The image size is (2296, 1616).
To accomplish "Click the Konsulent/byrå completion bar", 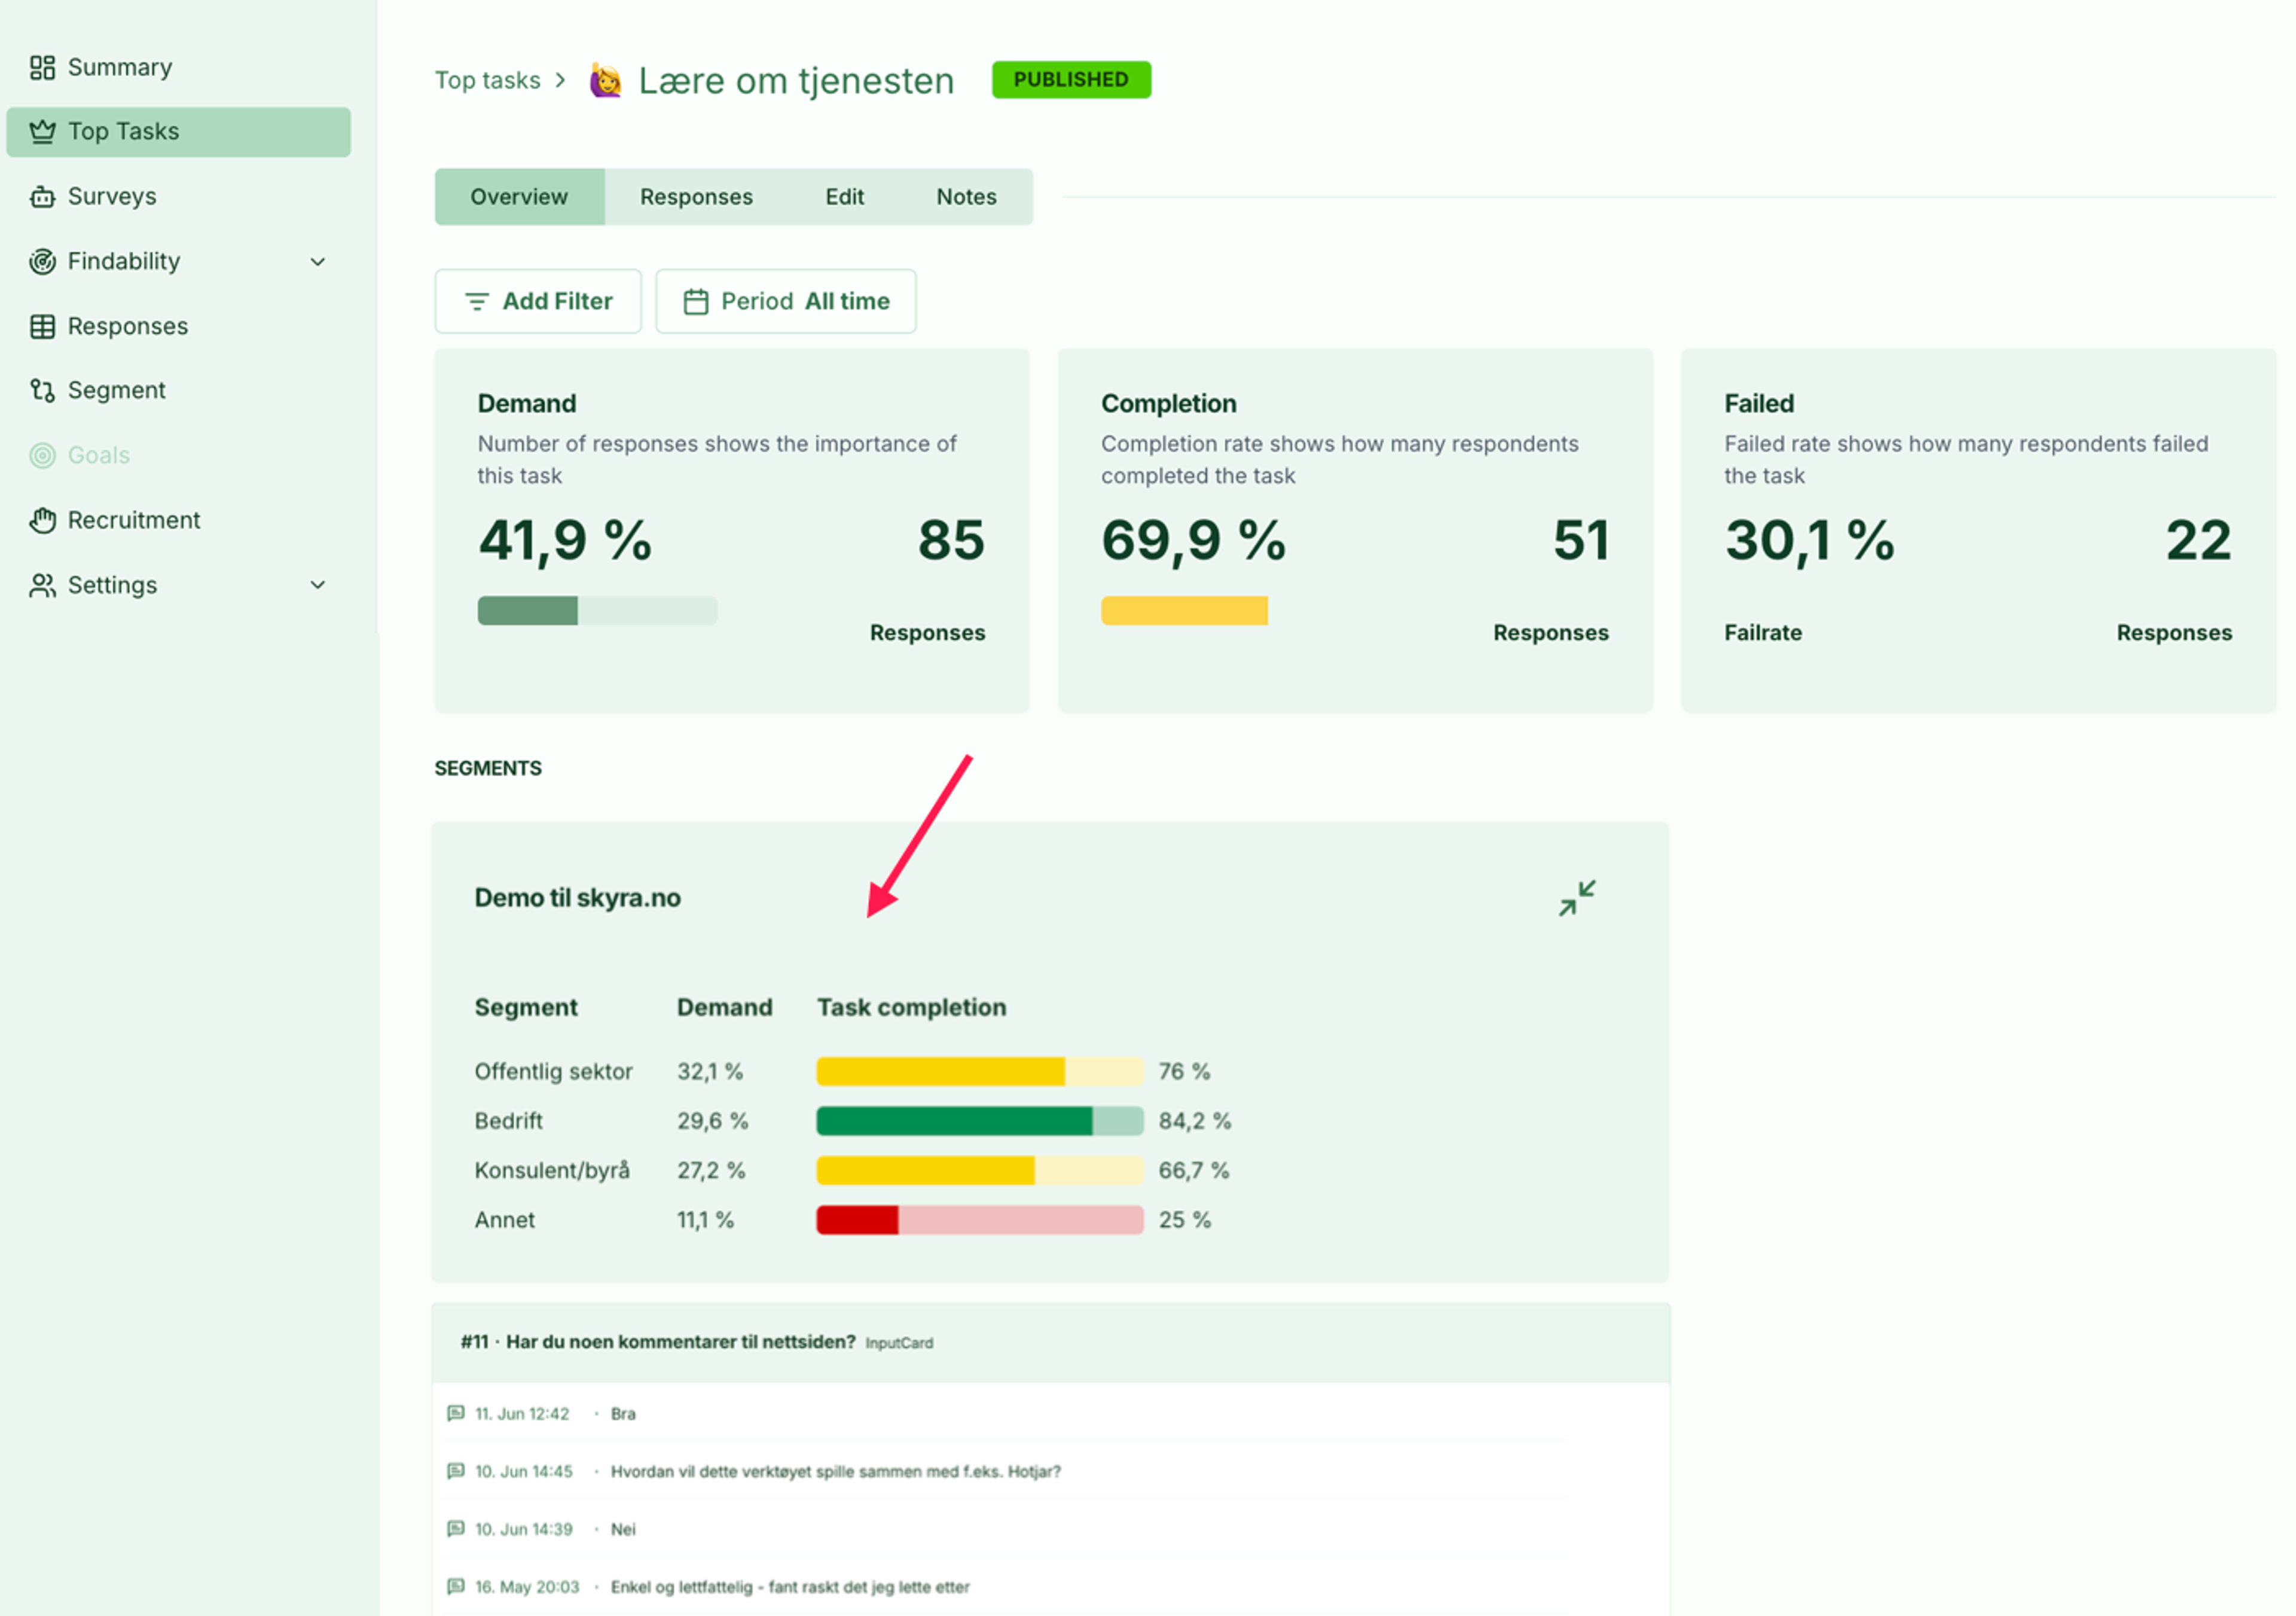I will (x=980, y=1170).
